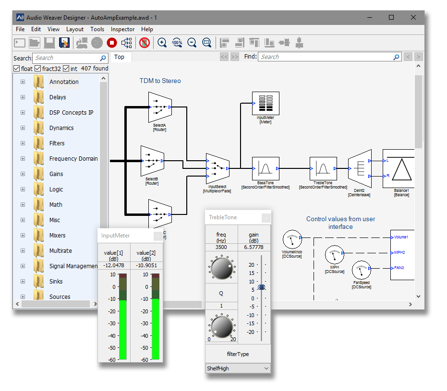Click the TrebleTone Q knob
The image size is (447, 391).
click(x=222, y=327)
